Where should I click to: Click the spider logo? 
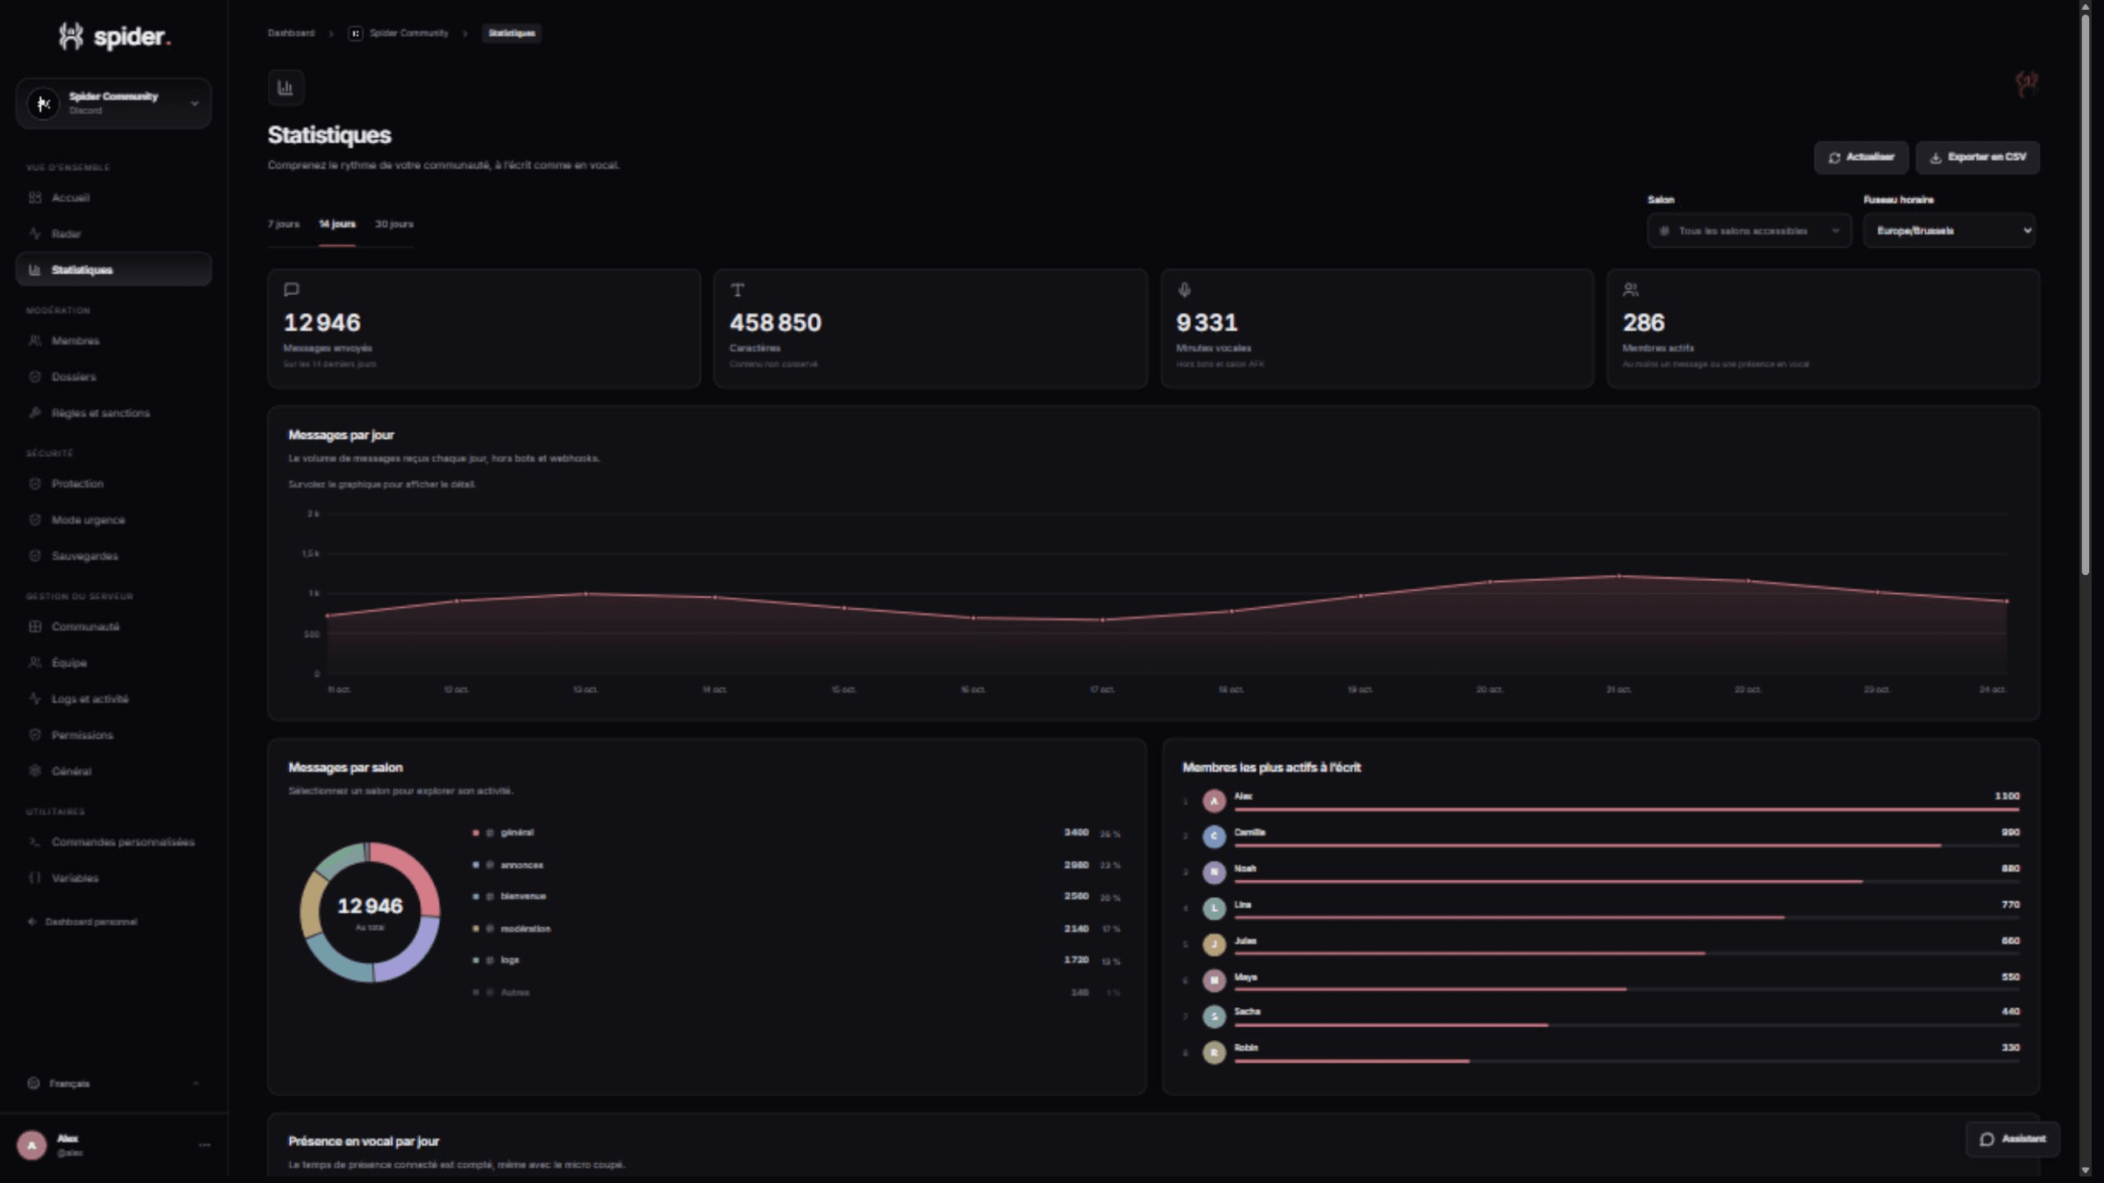(x=114, y=36)
